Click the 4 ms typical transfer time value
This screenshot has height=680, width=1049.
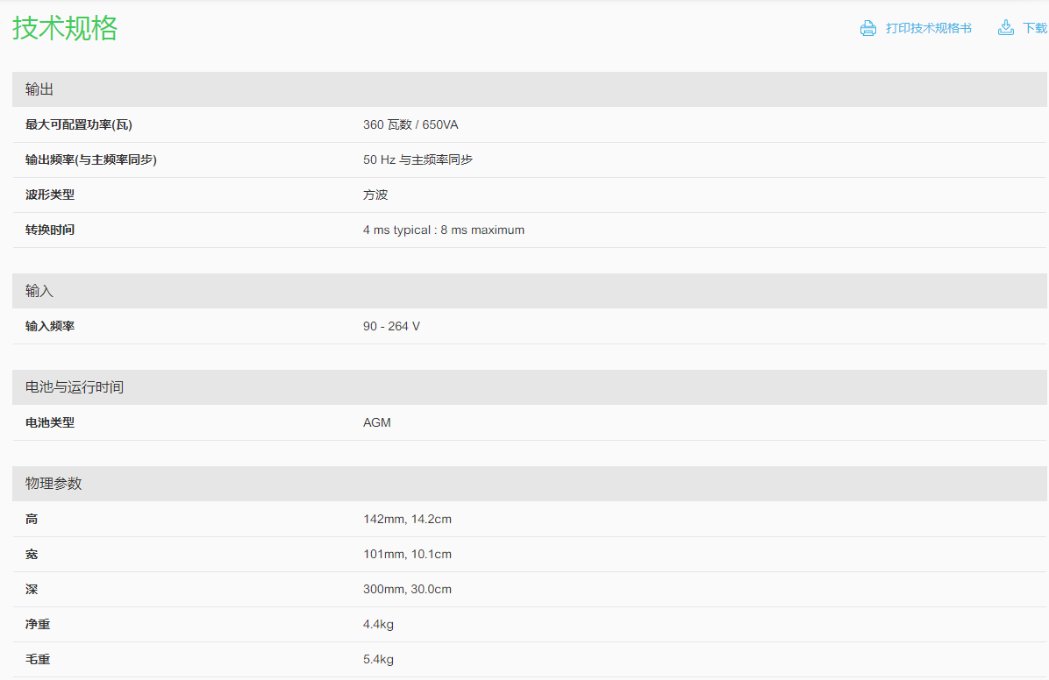(x=443, y=230)
